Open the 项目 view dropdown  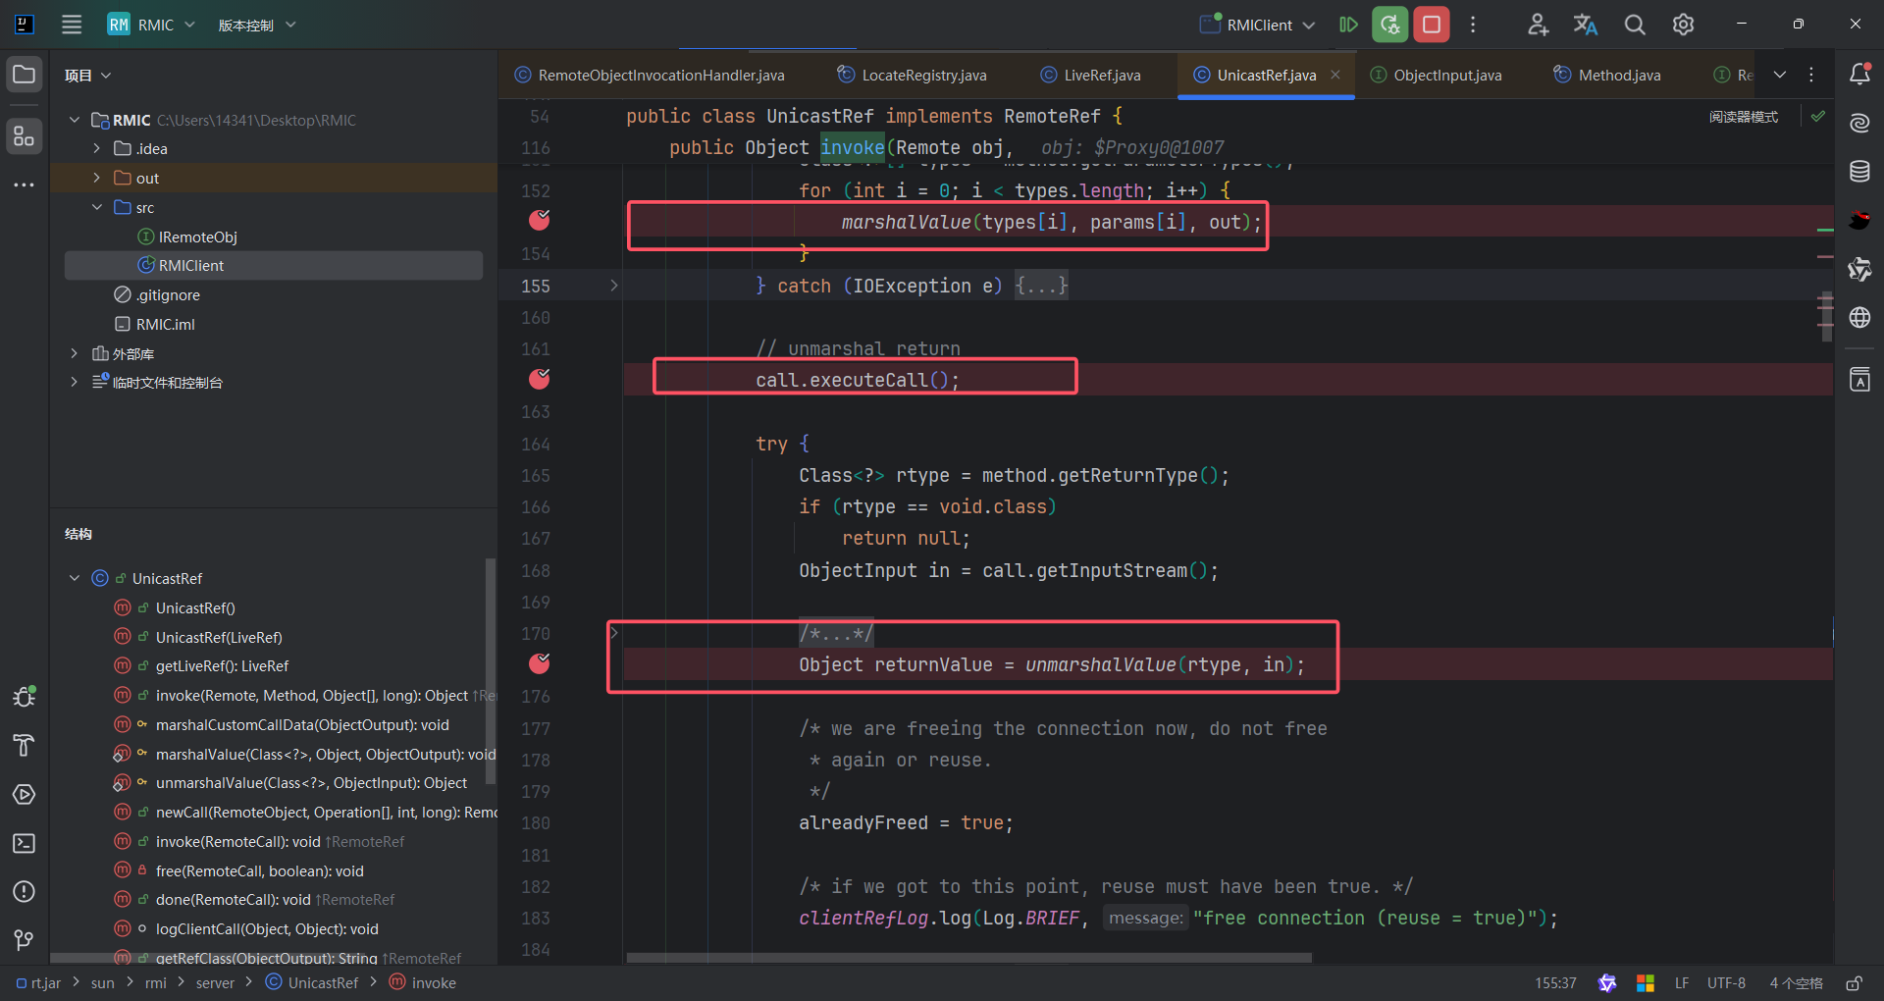[x=88, y=76]
